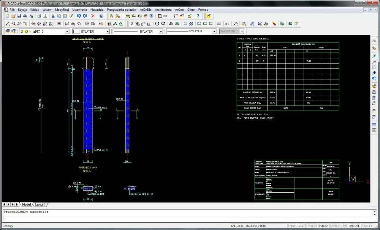Click the Zoom Out magnifier icon

[374, 62]
